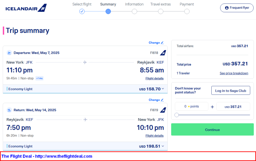256x161 pixels.
Task: Select the Information step label
Action: point(134,4)
